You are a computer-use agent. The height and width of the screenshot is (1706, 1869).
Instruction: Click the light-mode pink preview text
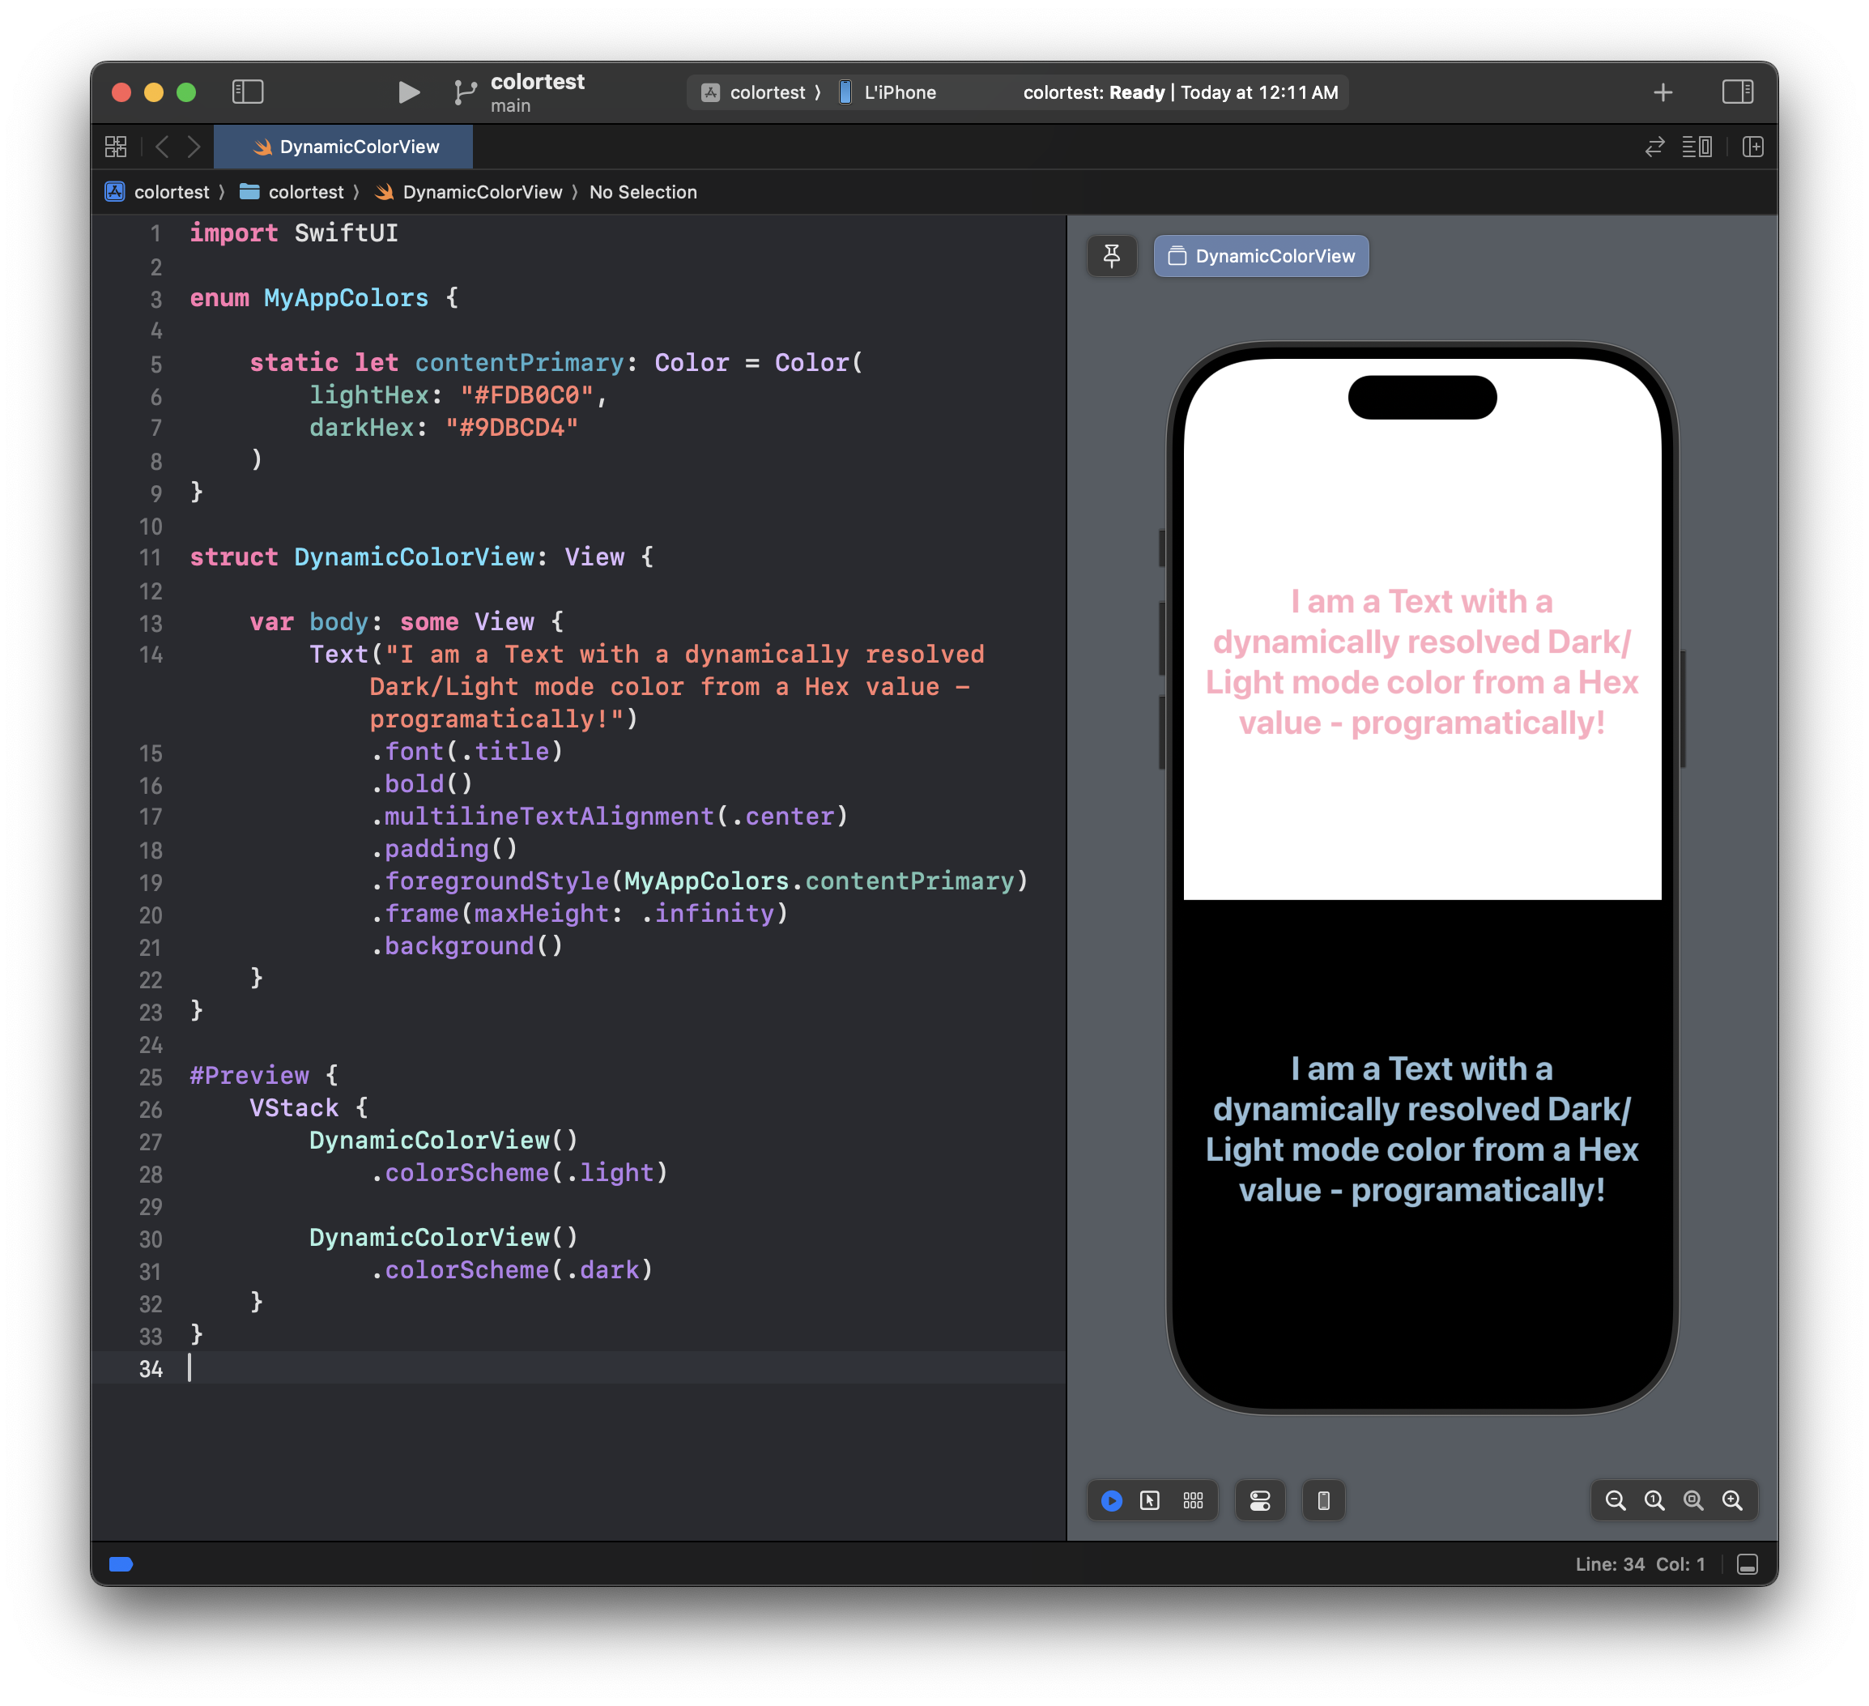[x=1422, y=662]
